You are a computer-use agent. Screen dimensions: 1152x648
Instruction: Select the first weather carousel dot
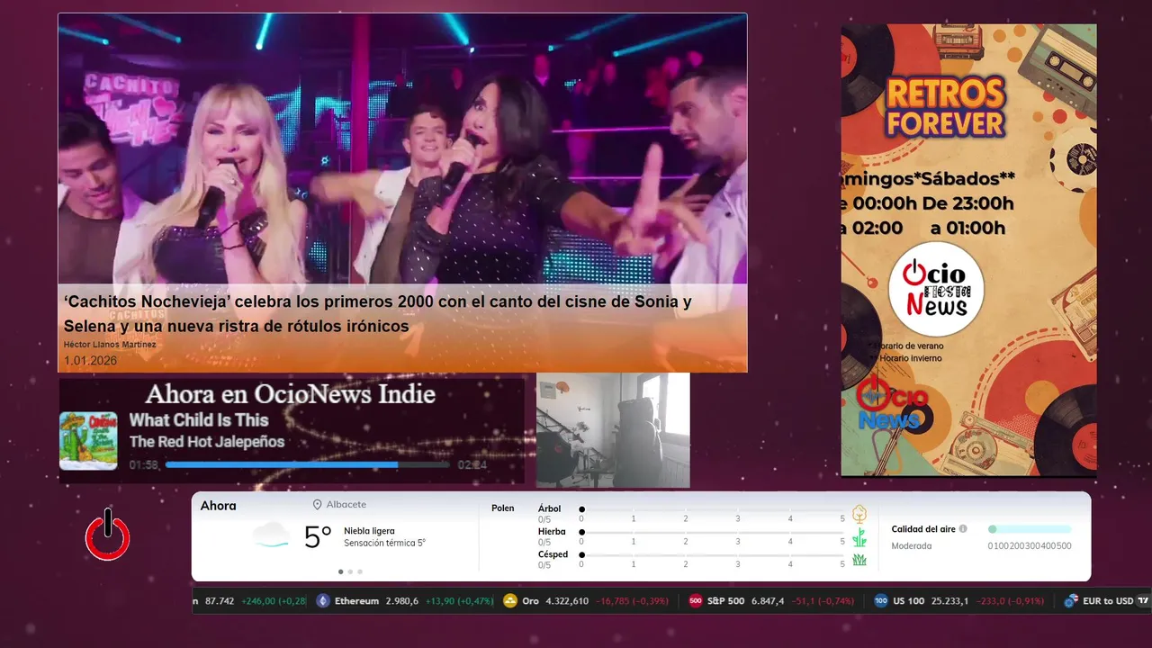pyautogui.click(x=340, y=571)
